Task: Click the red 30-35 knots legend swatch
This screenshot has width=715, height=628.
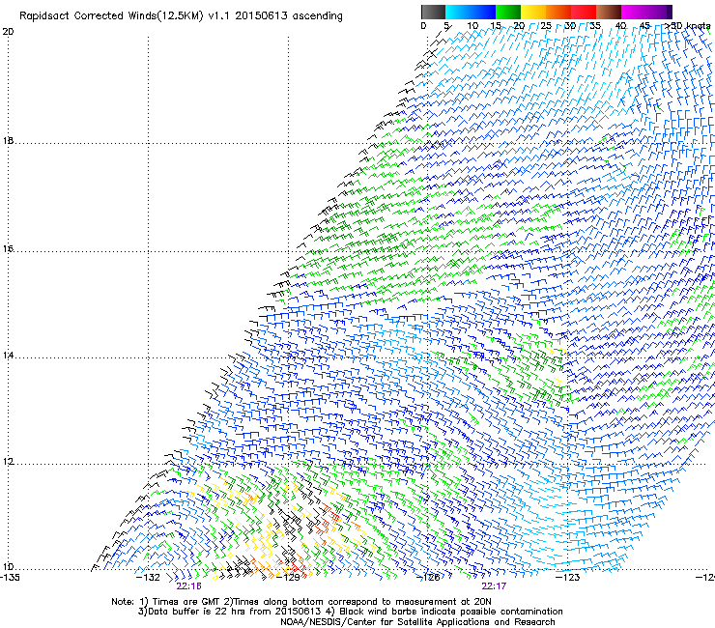Action: tap(584, 12)
